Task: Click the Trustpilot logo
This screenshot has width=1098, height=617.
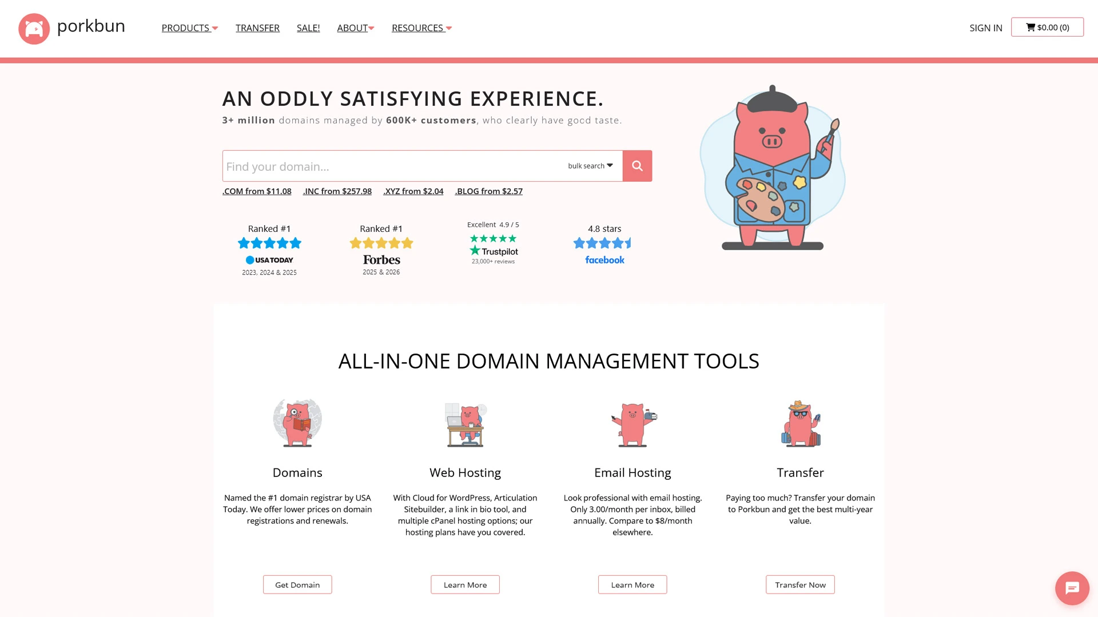Action: point(494,251)
